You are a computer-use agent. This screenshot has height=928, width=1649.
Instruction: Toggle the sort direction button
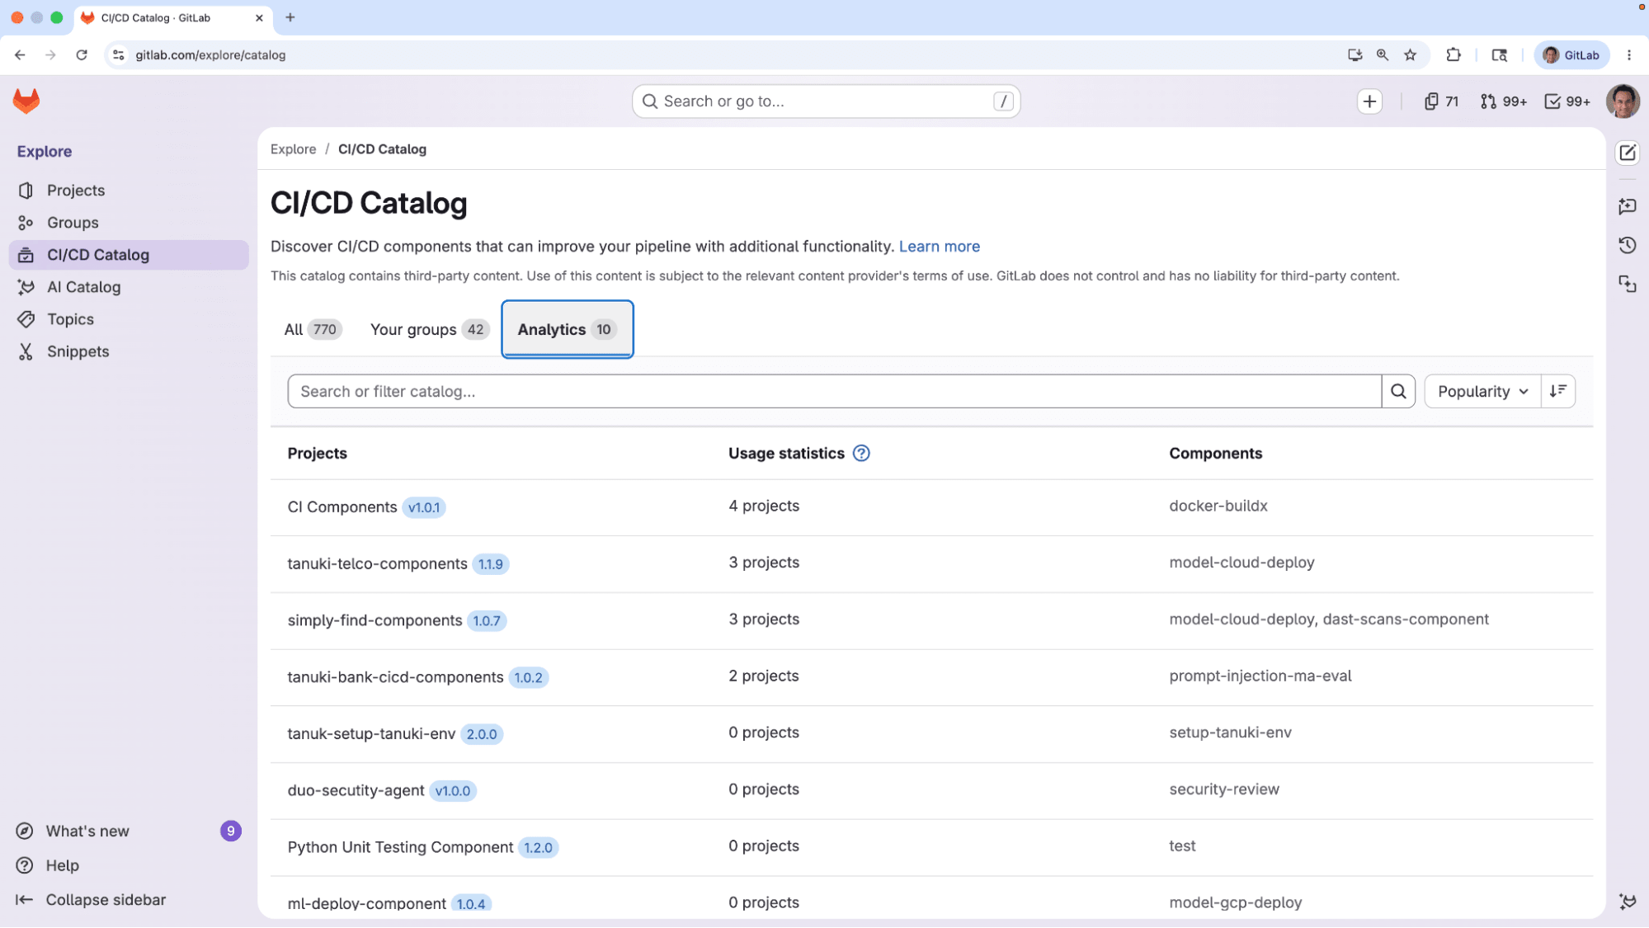pyautogui.click(x=1557, y=391)
